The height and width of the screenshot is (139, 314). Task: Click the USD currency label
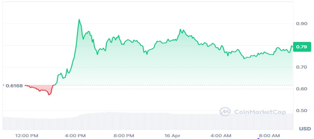coord(305,129)
